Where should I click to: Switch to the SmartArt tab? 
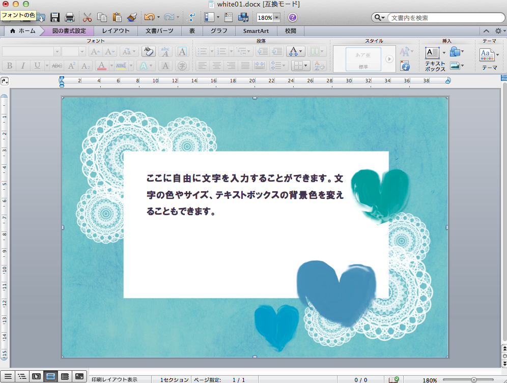pos(256,31)
